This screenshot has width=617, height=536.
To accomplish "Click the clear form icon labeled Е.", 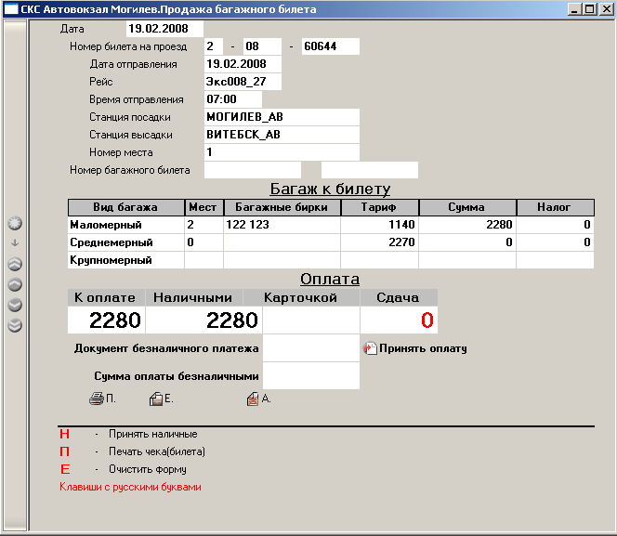I will tap(156, 399).
